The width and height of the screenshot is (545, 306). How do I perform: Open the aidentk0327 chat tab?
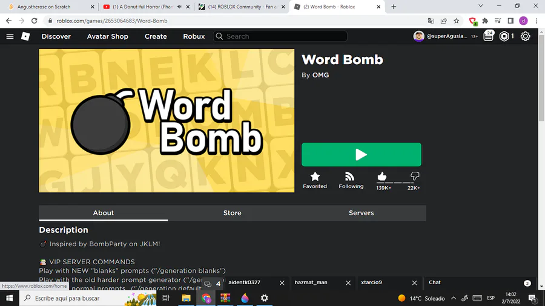coord(245,282)
